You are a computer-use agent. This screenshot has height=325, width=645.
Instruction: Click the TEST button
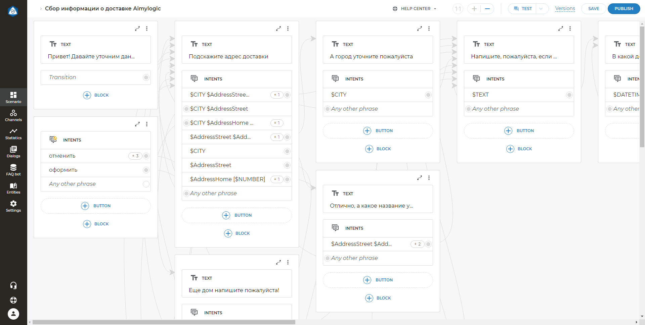[x=523, y=9]
